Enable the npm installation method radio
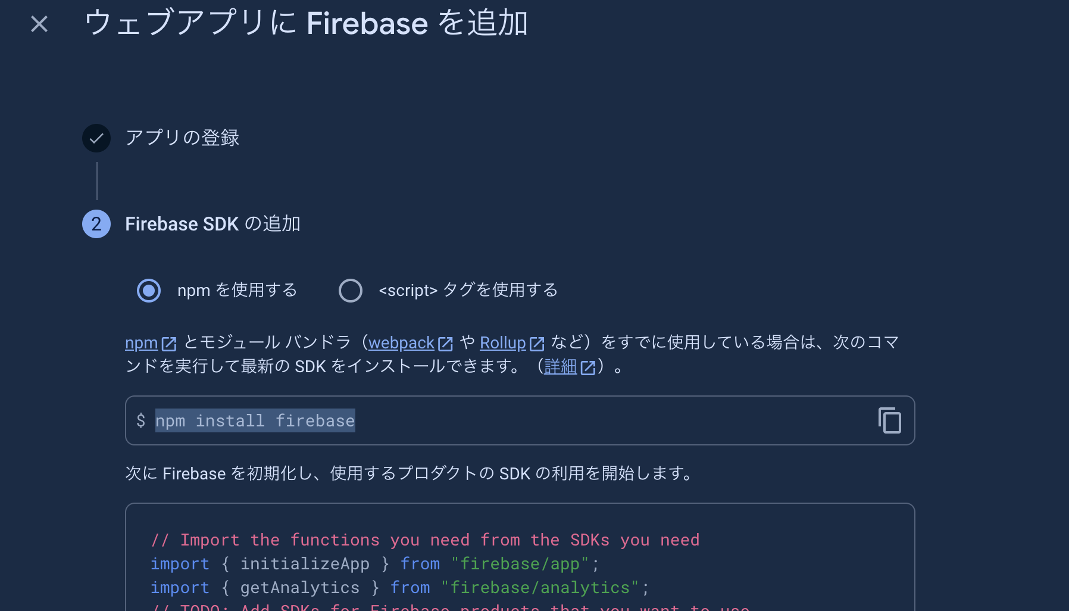This screenshot has height=611, width=1069. pyautogui.click(x=149, y=290)
